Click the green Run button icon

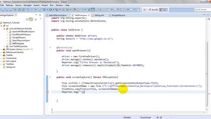[50, 10]
